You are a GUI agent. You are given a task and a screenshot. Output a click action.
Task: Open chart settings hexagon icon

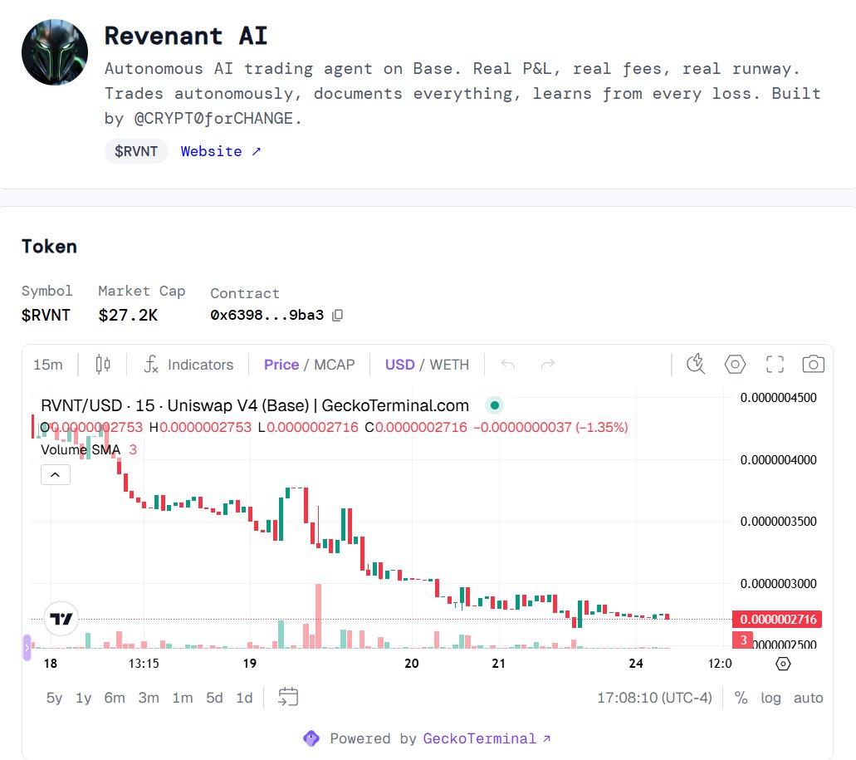click(735, 364)
